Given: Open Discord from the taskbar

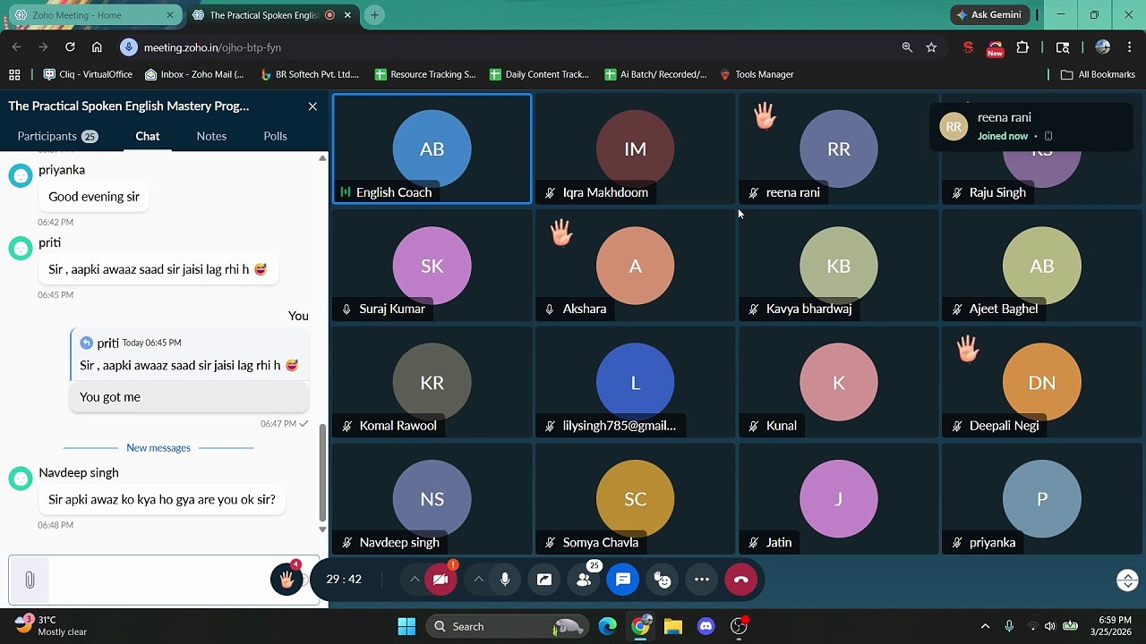Looking at the screenshot, I should (706, 626).
